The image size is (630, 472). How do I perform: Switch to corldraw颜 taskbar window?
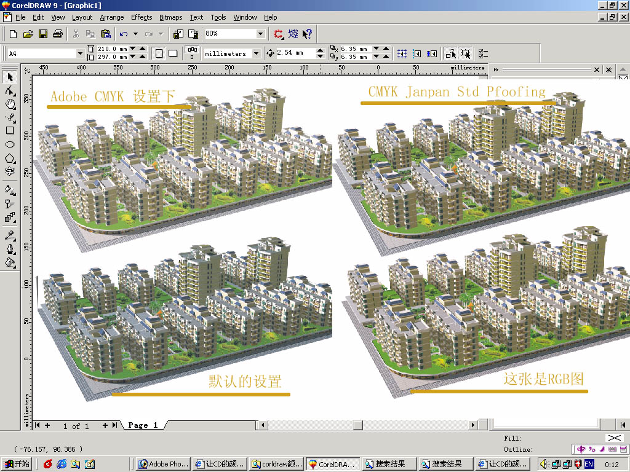276,464
